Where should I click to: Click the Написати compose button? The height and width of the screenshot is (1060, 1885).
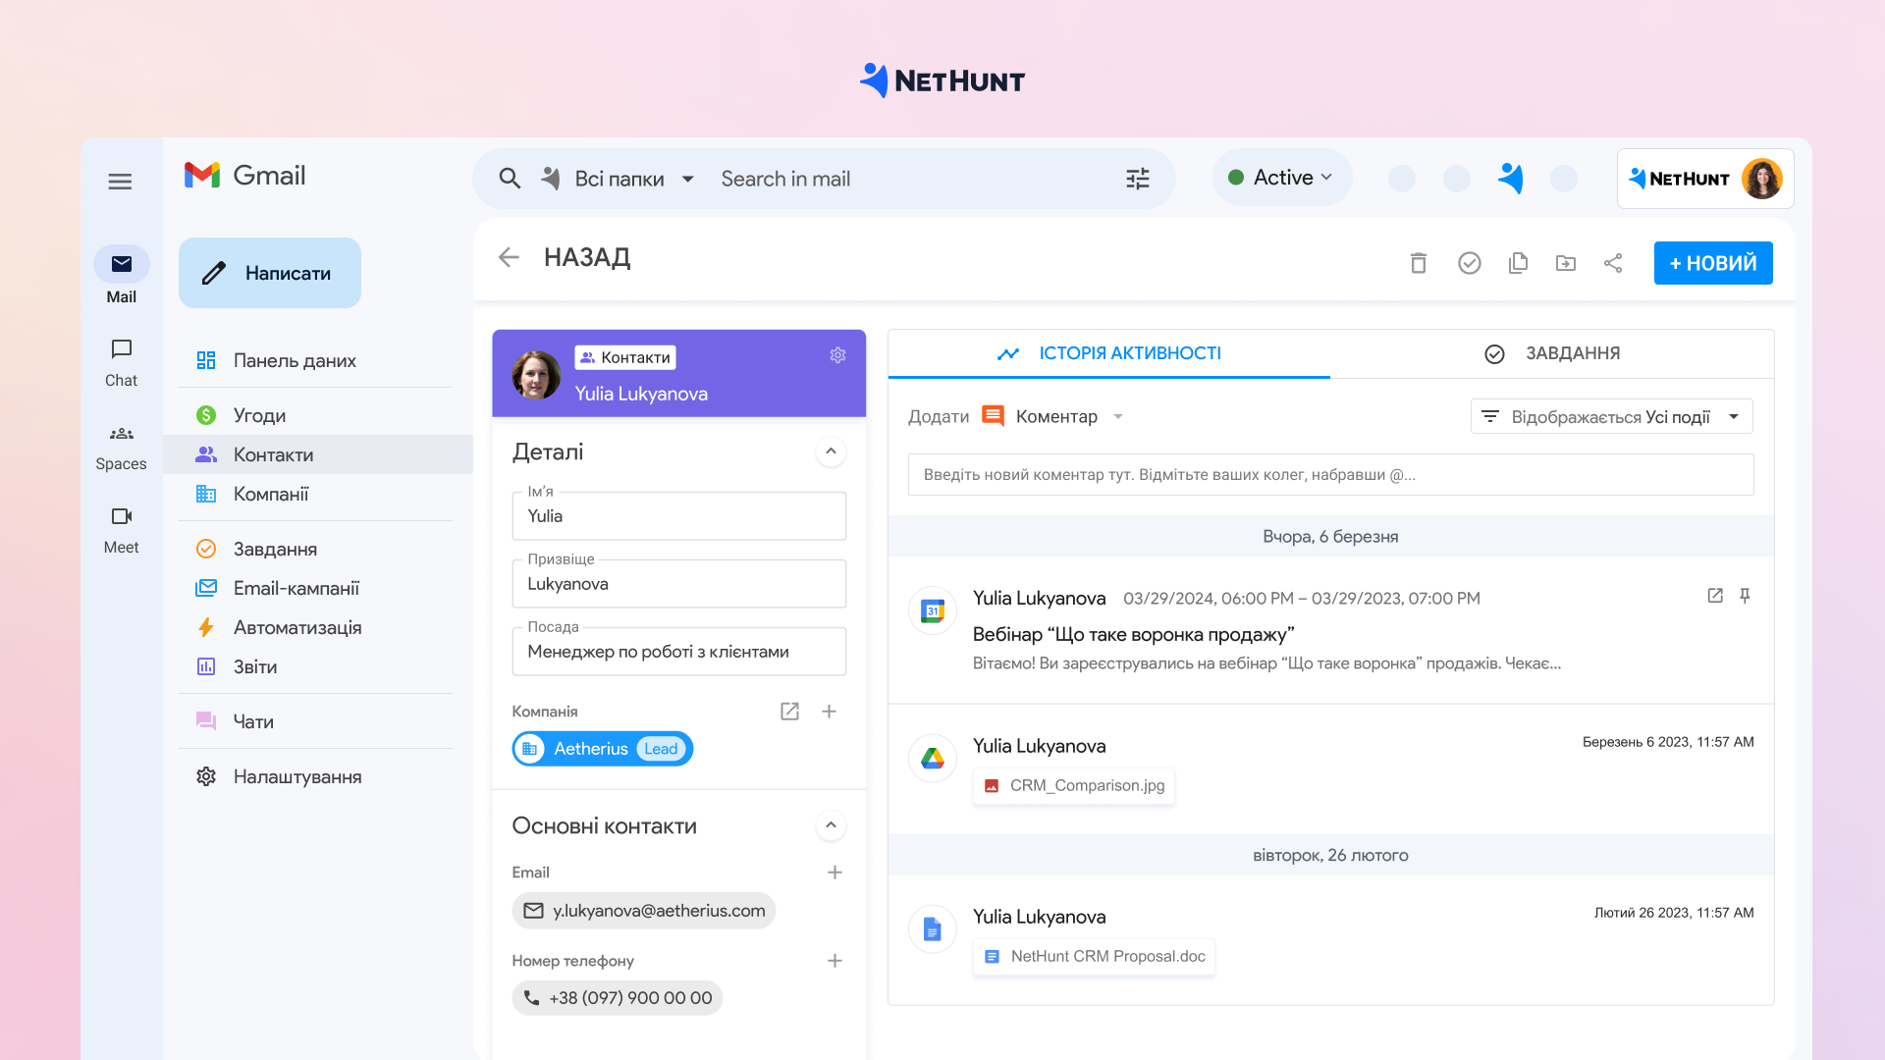[x=270, y=273]
